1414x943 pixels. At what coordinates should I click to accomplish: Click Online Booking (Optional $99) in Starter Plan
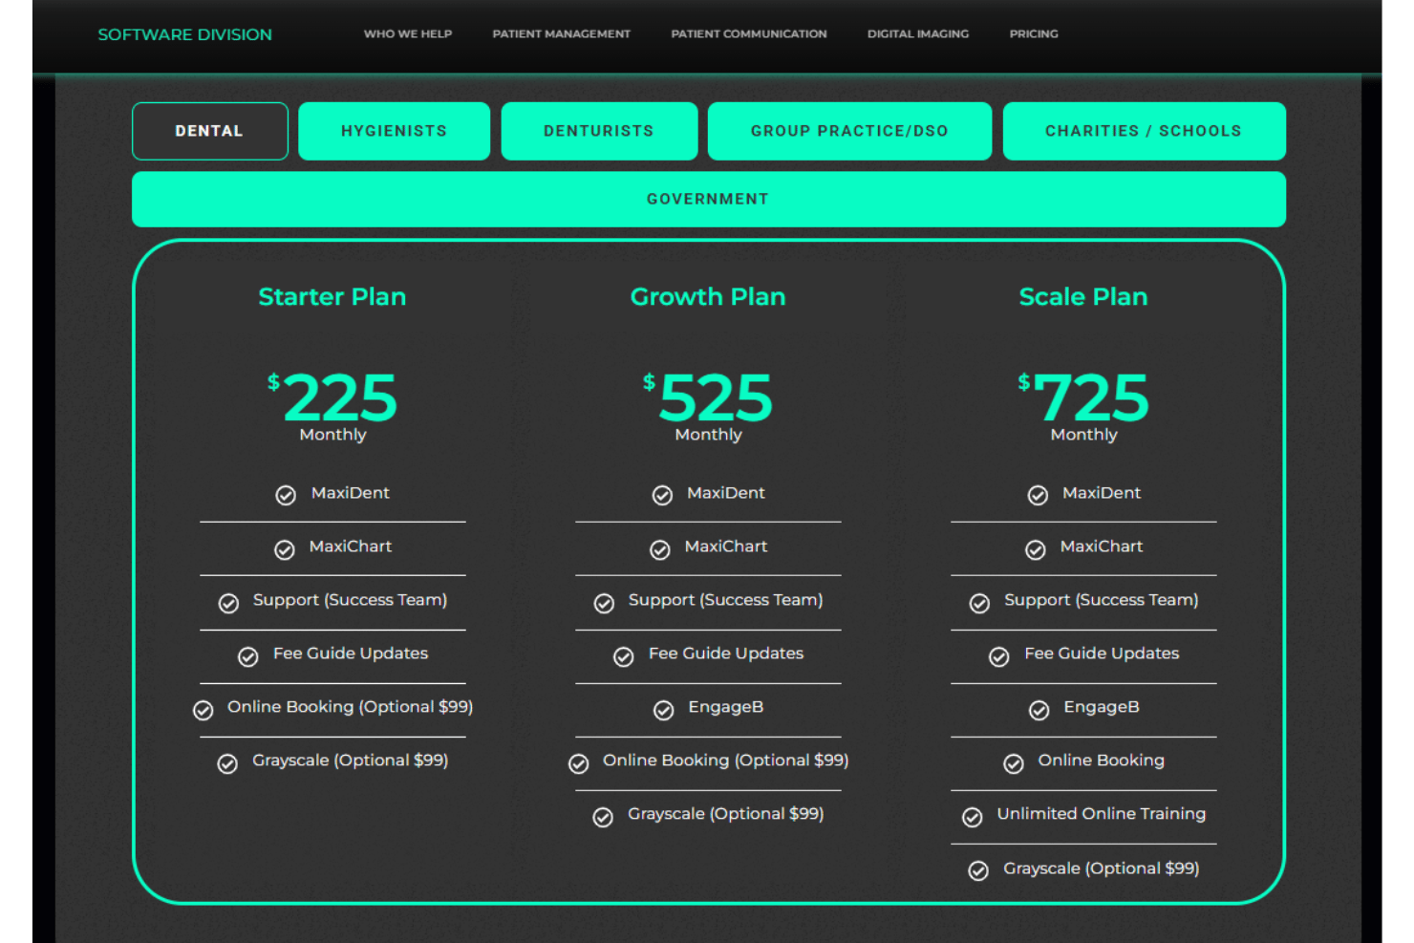click(x=350, y=707)
